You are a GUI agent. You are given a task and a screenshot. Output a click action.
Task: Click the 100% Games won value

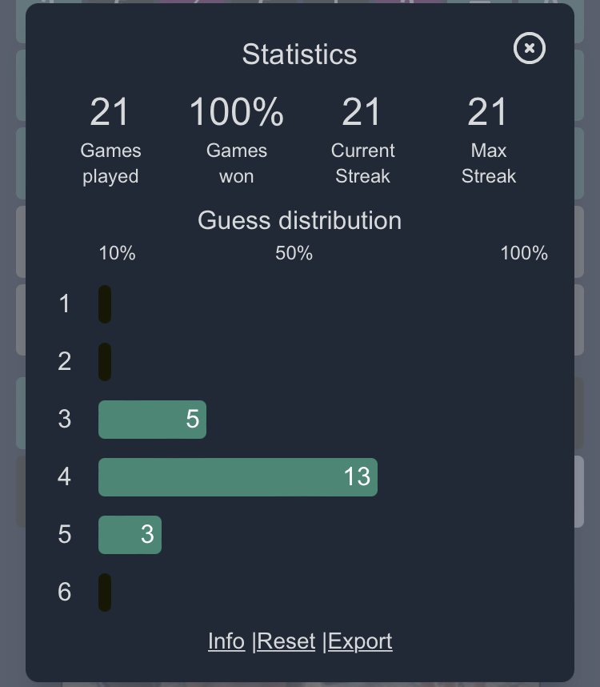(237, 112)
